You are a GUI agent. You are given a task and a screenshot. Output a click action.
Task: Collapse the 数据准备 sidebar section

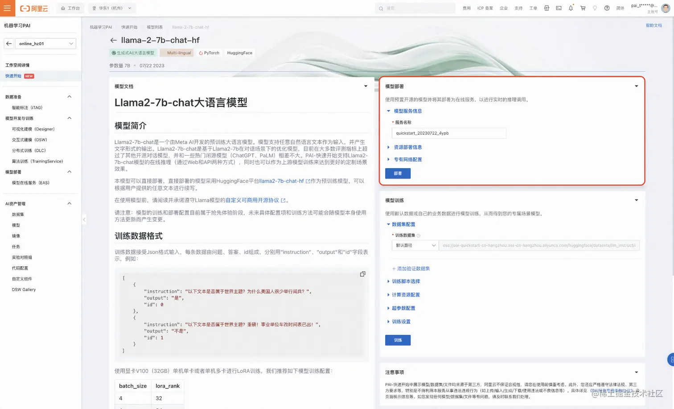pos(69,97)
